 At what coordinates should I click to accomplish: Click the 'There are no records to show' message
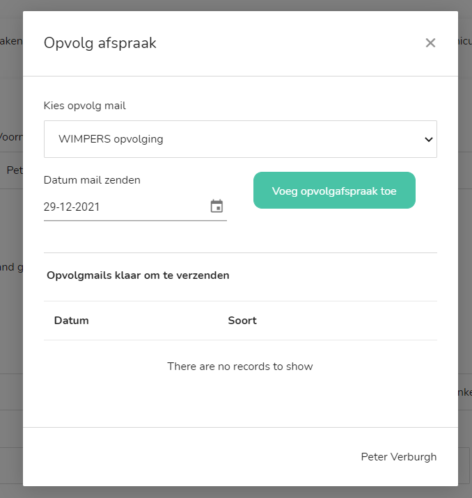pos(240,366)
